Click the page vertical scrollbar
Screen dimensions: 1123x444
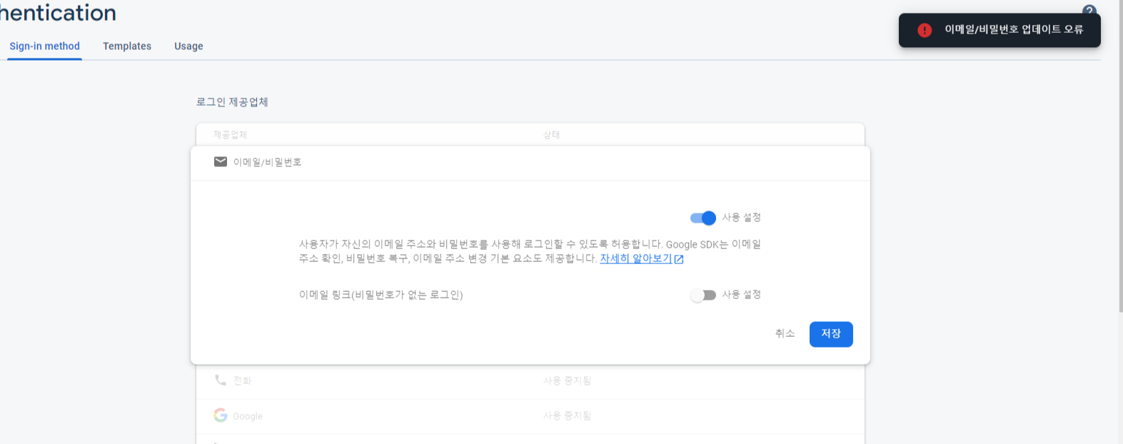pos(1120,157)
